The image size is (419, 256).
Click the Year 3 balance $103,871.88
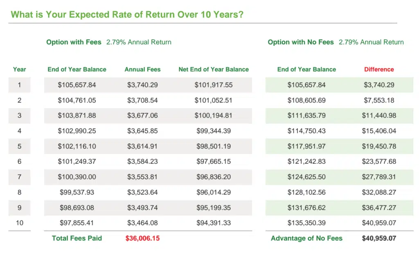(77, 116)
